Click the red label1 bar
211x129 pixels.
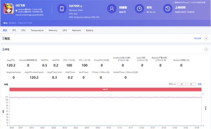pos(105,89)
